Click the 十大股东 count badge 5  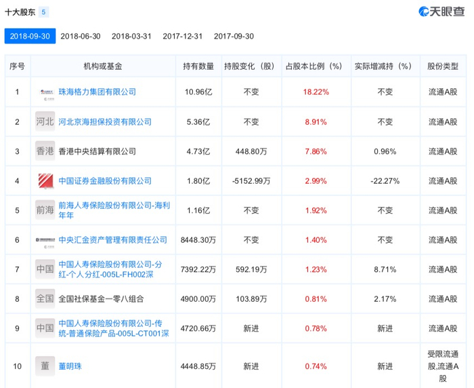pos(44,12)
